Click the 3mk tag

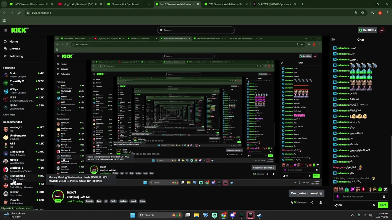[x=113, y=201]
